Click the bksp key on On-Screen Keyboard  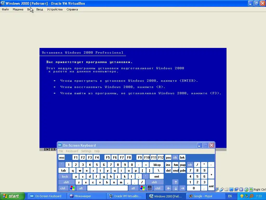157,165
